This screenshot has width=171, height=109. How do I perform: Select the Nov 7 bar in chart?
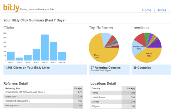coord(11,56)
